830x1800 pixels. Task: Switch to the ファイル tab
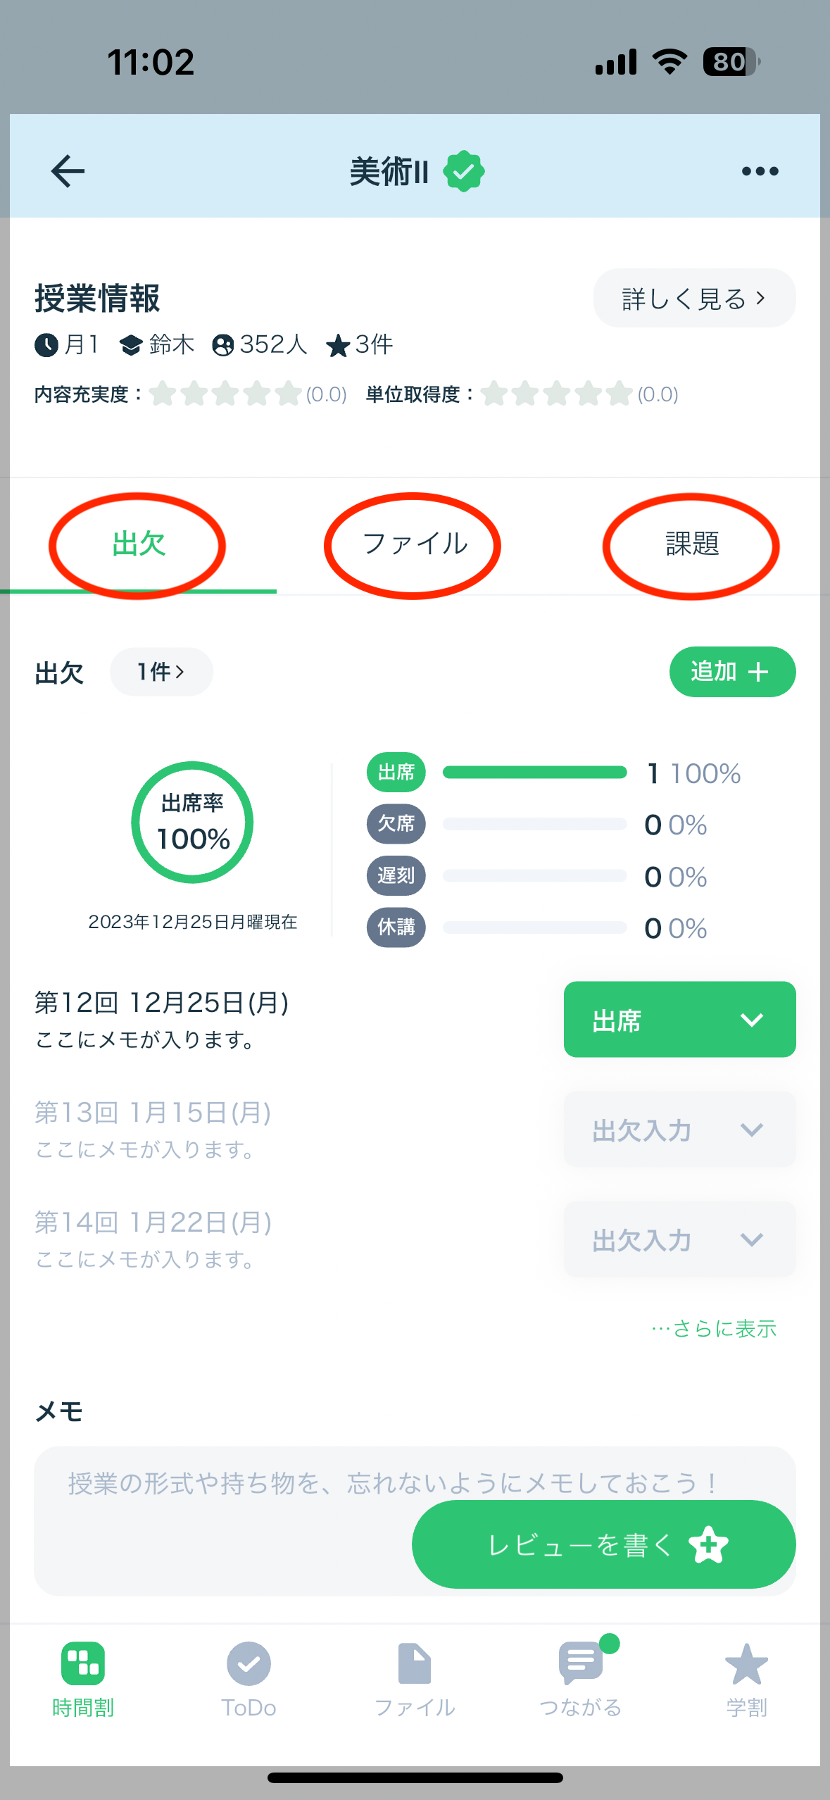[x=415, y=544]
